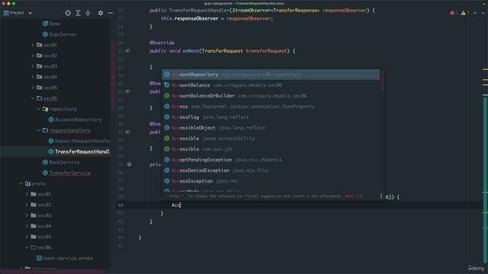Hide the Project panel with minus icon
This screenshot has width=488, height=274.
point(111,13)
